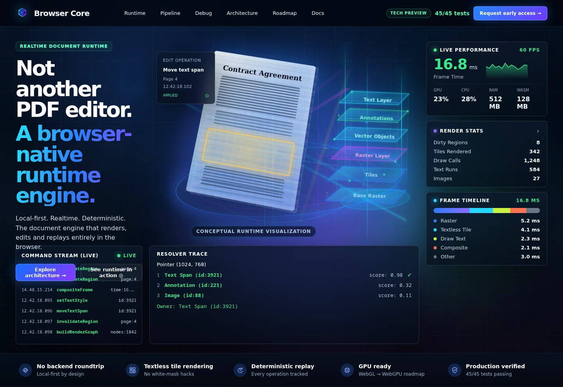Click the cyan Textless Tile timeline segment
This screenshot has width=563, height=387.
481,211
